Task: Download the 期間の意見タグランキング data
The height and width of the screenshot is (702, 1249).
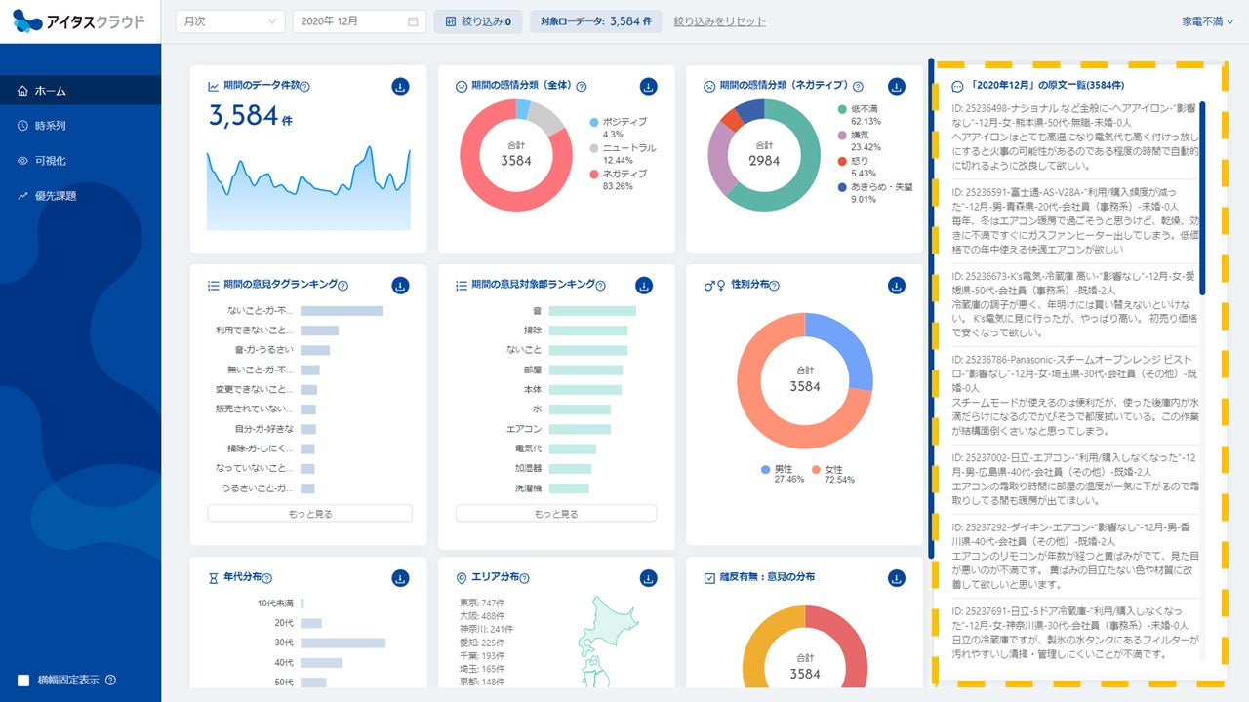Action: 401,286
